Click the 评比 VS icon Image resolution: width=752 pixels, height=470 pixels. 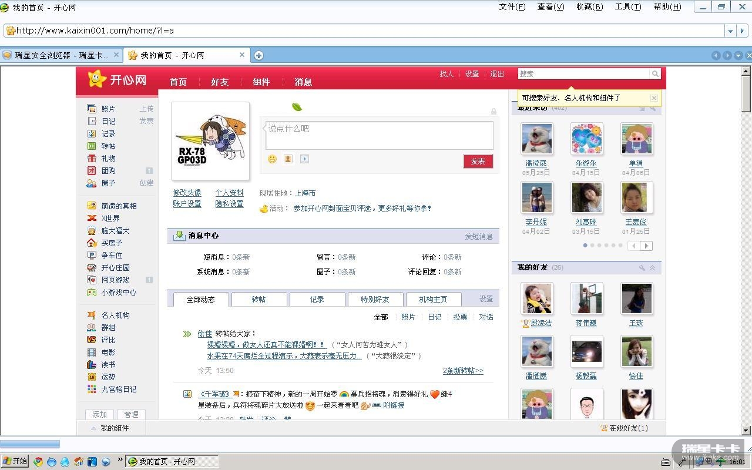(x=92, y=340)
